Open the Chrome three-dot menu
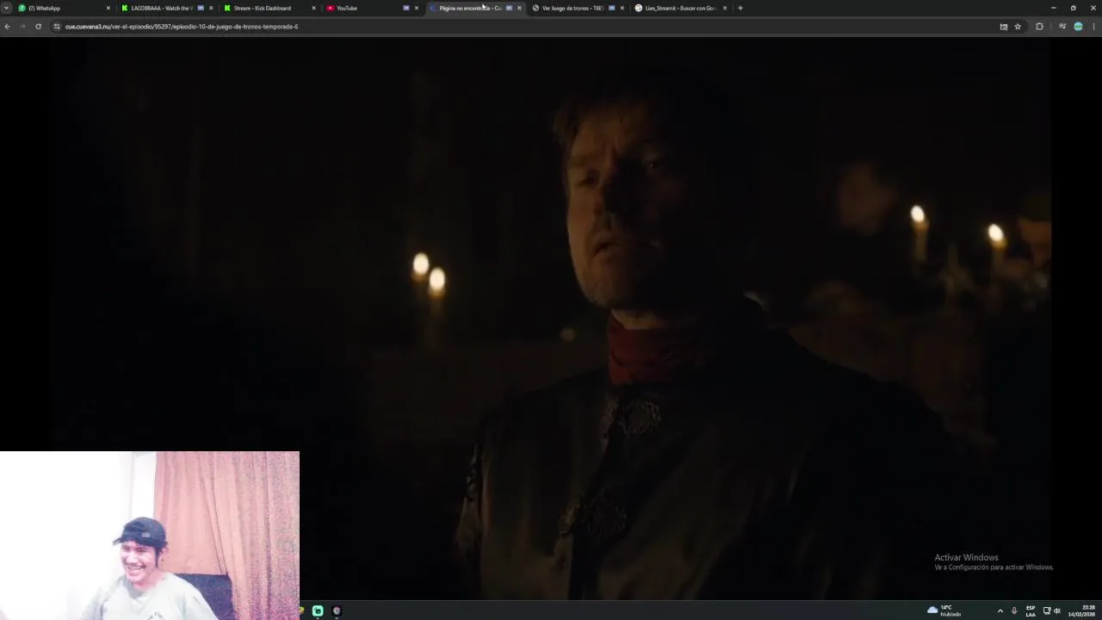1102x620 pixels. [x=1094, y=27]
